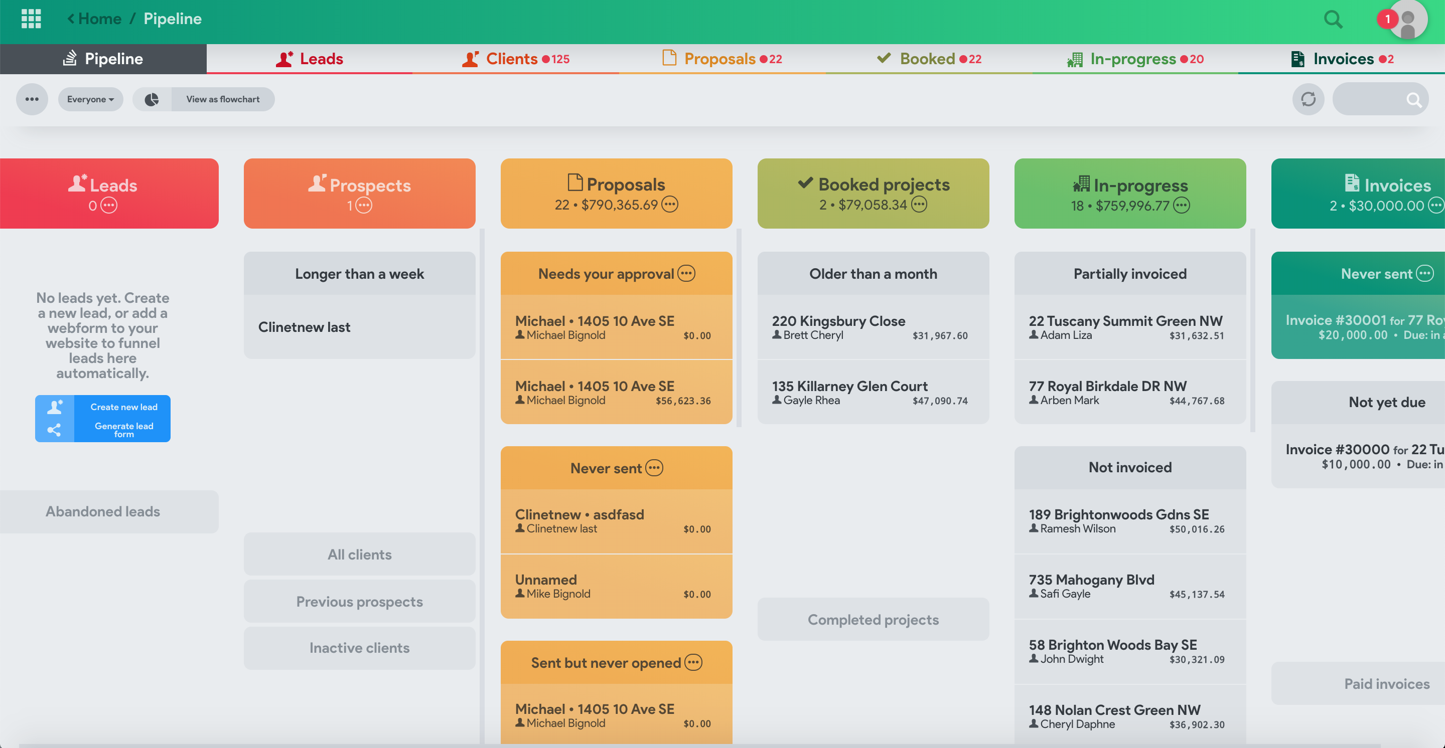Screen dimensions: 1445x748
Task: Expand the Abandoned leads section
Action: click(103, 511)
